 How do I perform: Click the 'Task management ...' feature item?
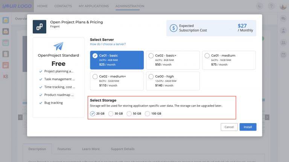[57, 79]
